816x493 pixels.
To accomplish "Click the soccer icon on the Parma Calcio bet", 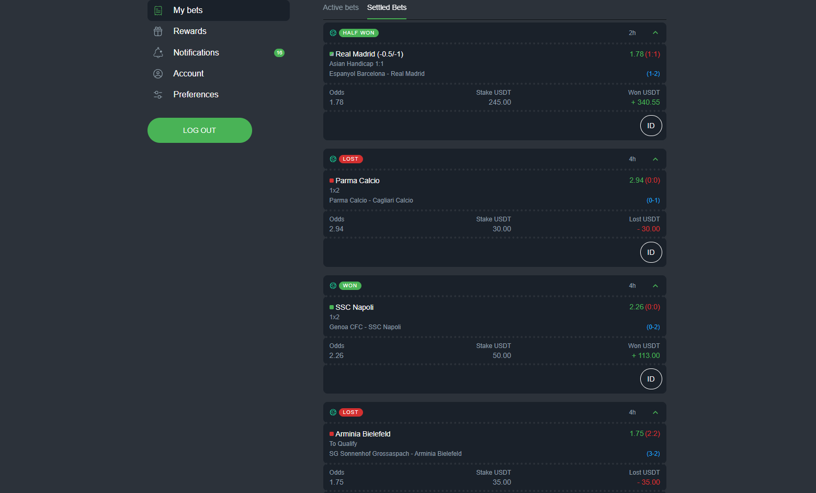I will click(333, 159).
